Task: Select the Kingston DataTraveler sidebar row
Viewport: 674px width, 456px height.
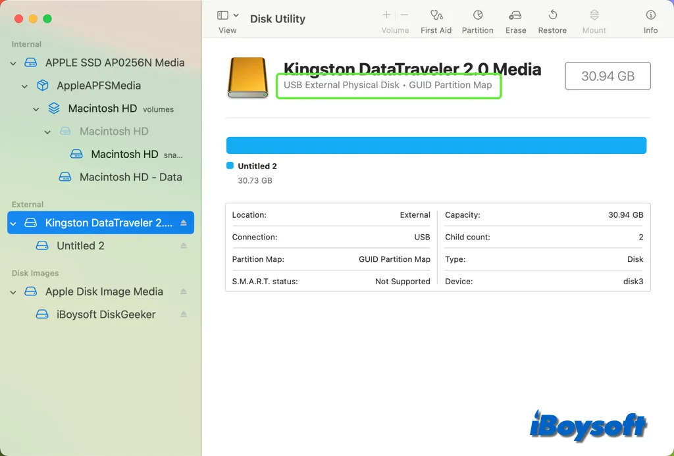Action: [x=101, y=222]
